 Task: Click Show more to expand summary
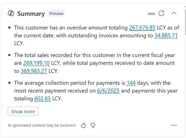tap(23, 112)
